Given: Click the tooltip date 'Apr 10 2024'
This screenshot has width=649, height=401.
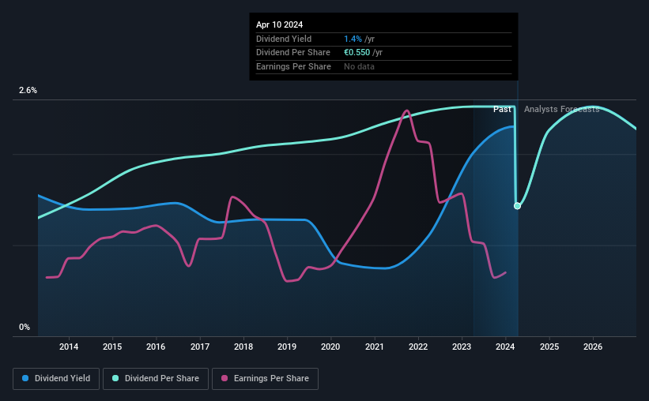Looking at the screenshot, I should [279, 24].
